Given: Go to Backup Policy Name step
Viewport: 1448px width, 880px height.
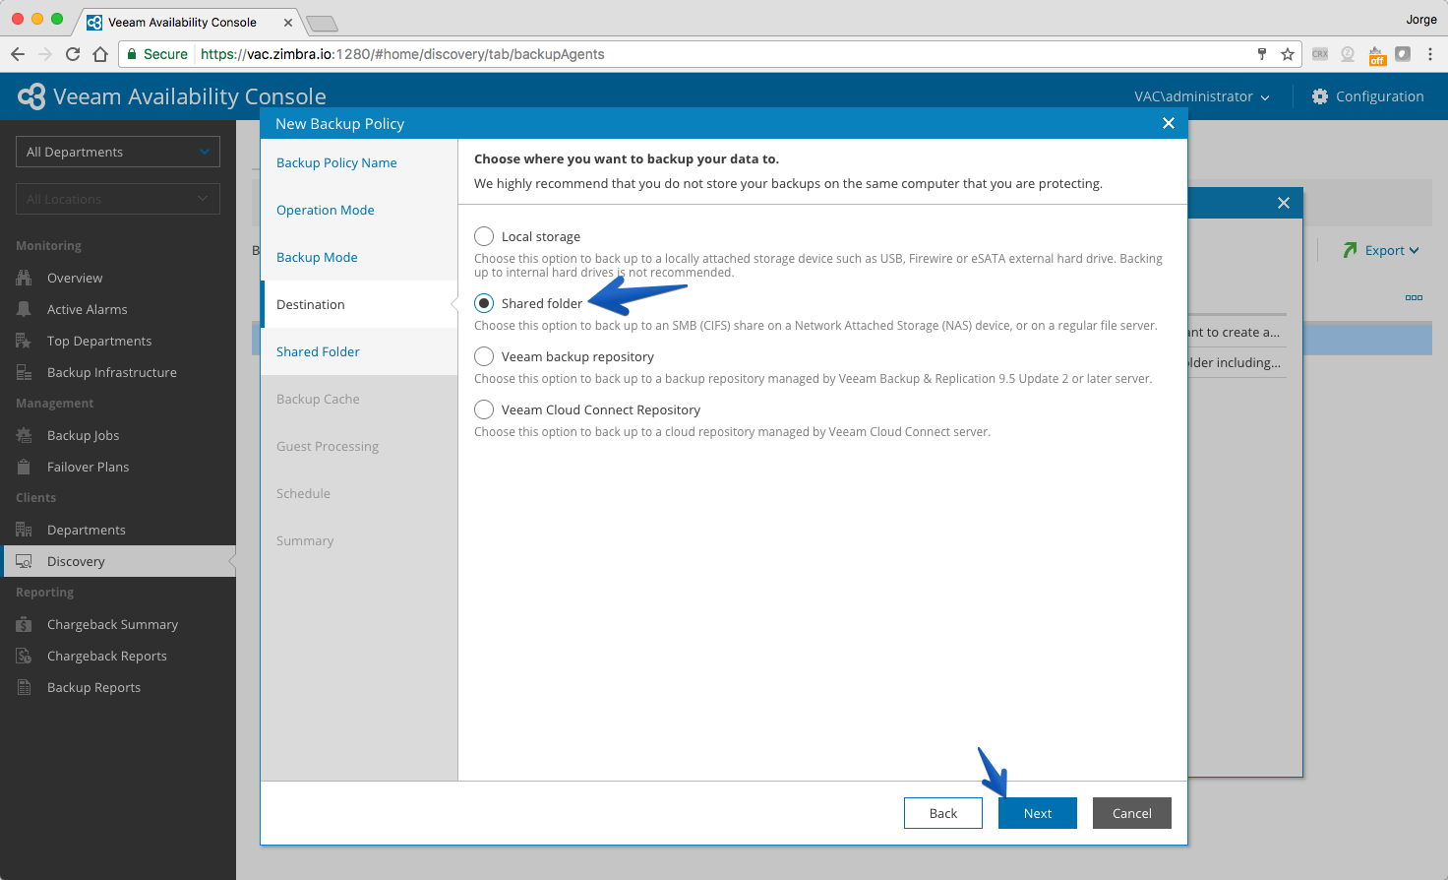Looking at the screenshot, I should tap(336, 162).
